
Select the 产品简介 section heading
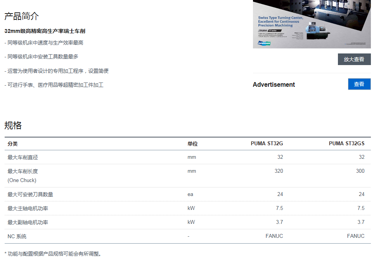[22, 16]
